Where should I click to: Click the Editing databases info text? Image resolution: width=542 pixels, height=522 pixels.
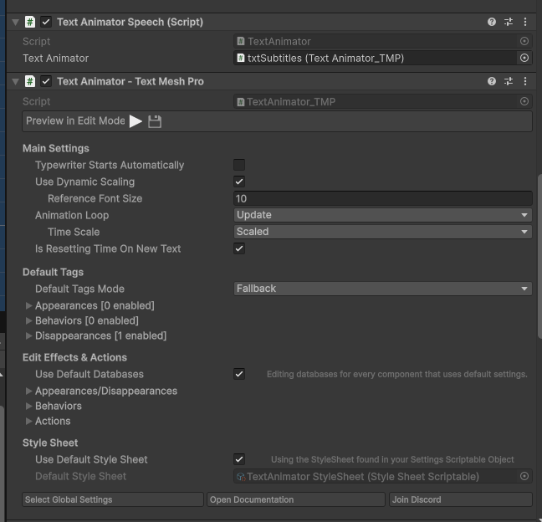(397, 375)
